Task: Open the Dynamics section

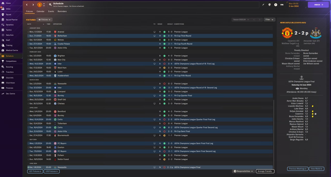Action: tap(9, 25)
